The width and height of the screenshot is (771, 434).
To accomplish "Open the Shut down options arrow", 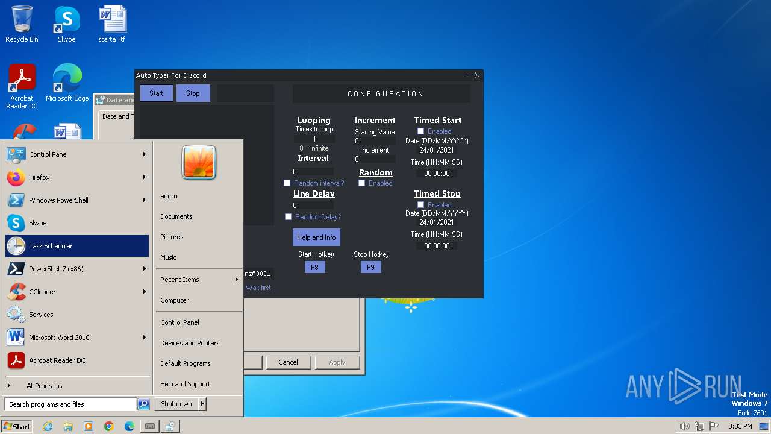I will [202, 404].
